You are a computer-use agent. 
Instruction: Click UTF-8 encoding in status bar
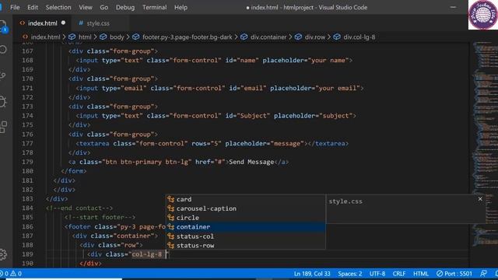377,274
